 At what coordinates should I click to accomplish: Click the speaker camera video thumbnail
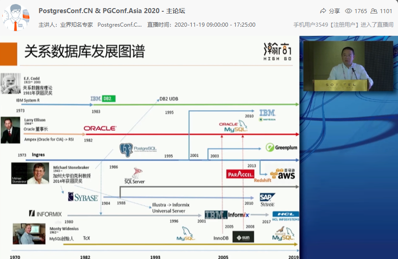click(348, 66)
